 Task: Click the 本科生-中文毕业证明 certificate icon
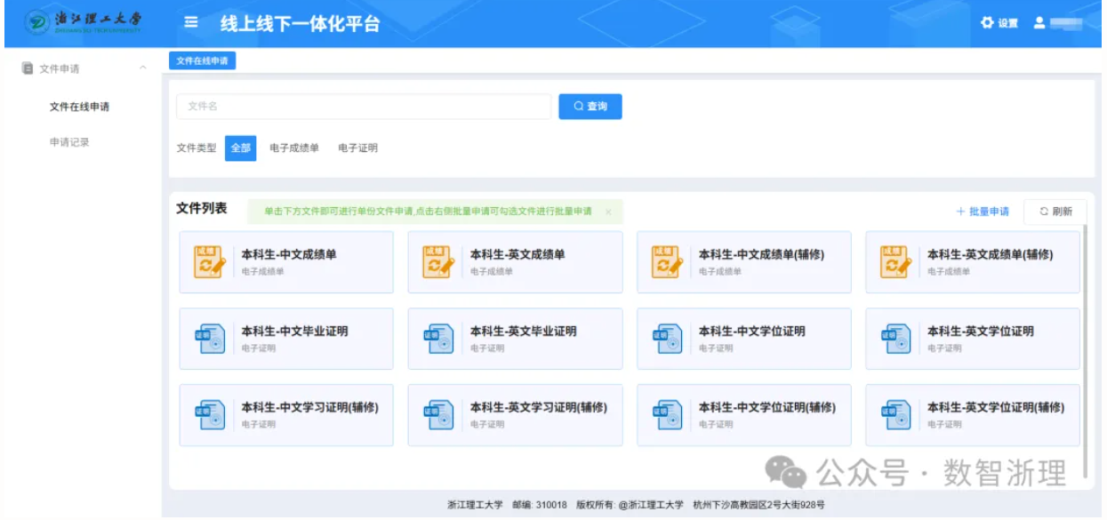click(210, 339)
